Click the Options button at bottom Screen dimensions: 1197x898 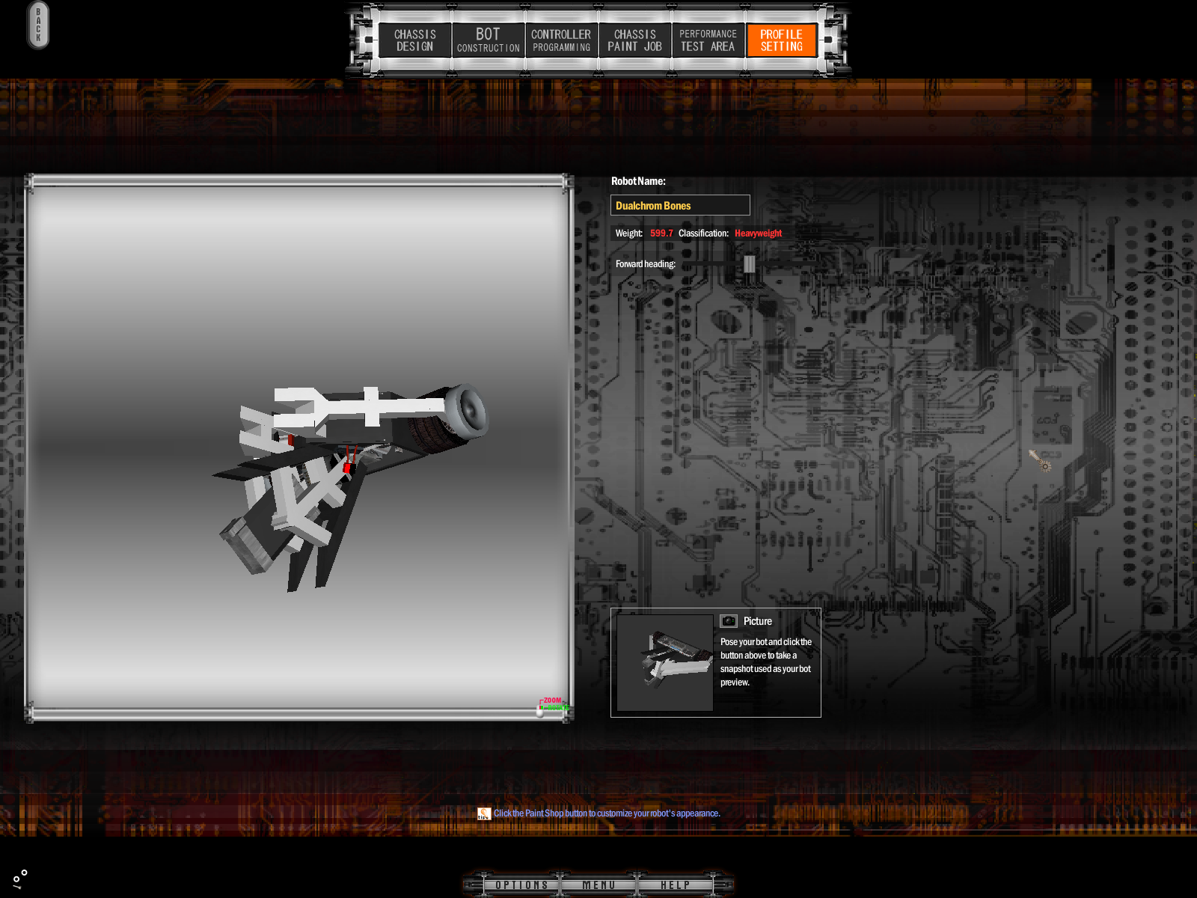(x=521, y=885)
